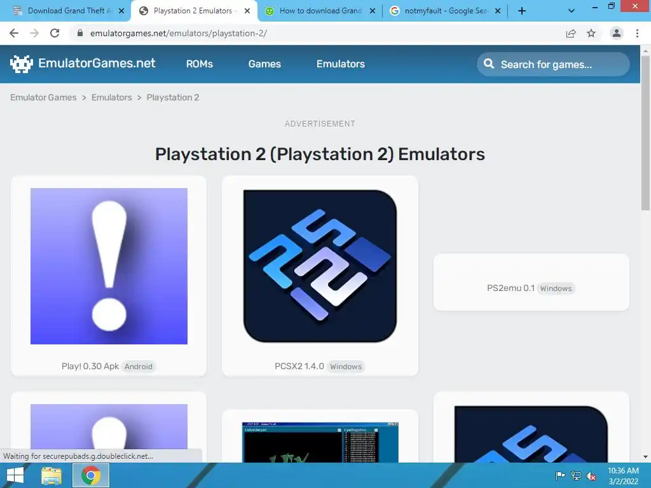The image size is (651, 488).
Task: Expand the tab search chevron
Action: click(572, 11)
